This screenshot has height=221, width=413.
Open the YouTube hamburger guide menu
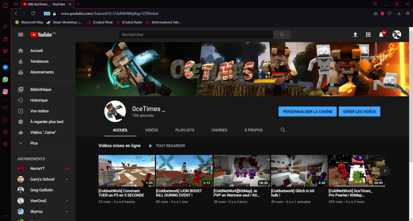pyautogui.click(x=21, y=34)
